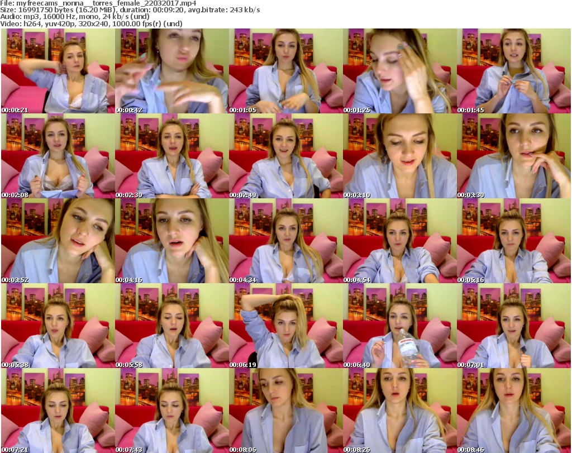Viewport: 572px width, 453px height.
Task: Select the frame stamped 00:03:52
Action: point(58,241)
